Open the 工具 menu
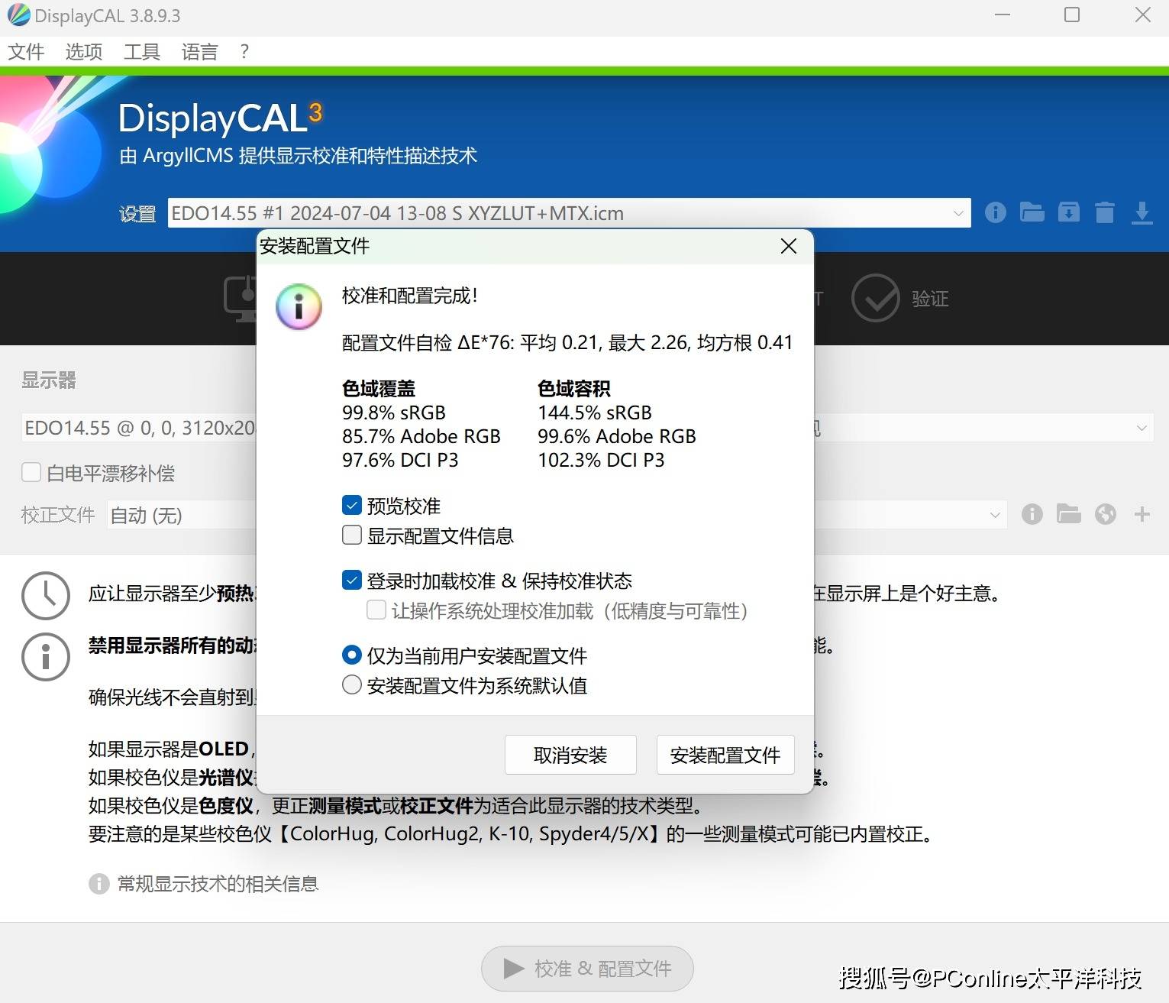The height and width of the screenshot is (1003, 1169). (141, 52)
